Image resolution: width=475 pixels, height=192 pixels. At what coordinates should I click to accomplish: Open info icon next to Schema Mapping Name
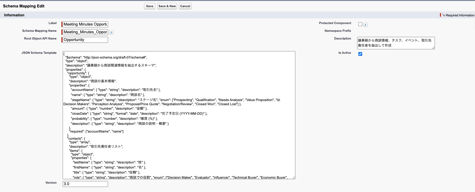point(111,32)
